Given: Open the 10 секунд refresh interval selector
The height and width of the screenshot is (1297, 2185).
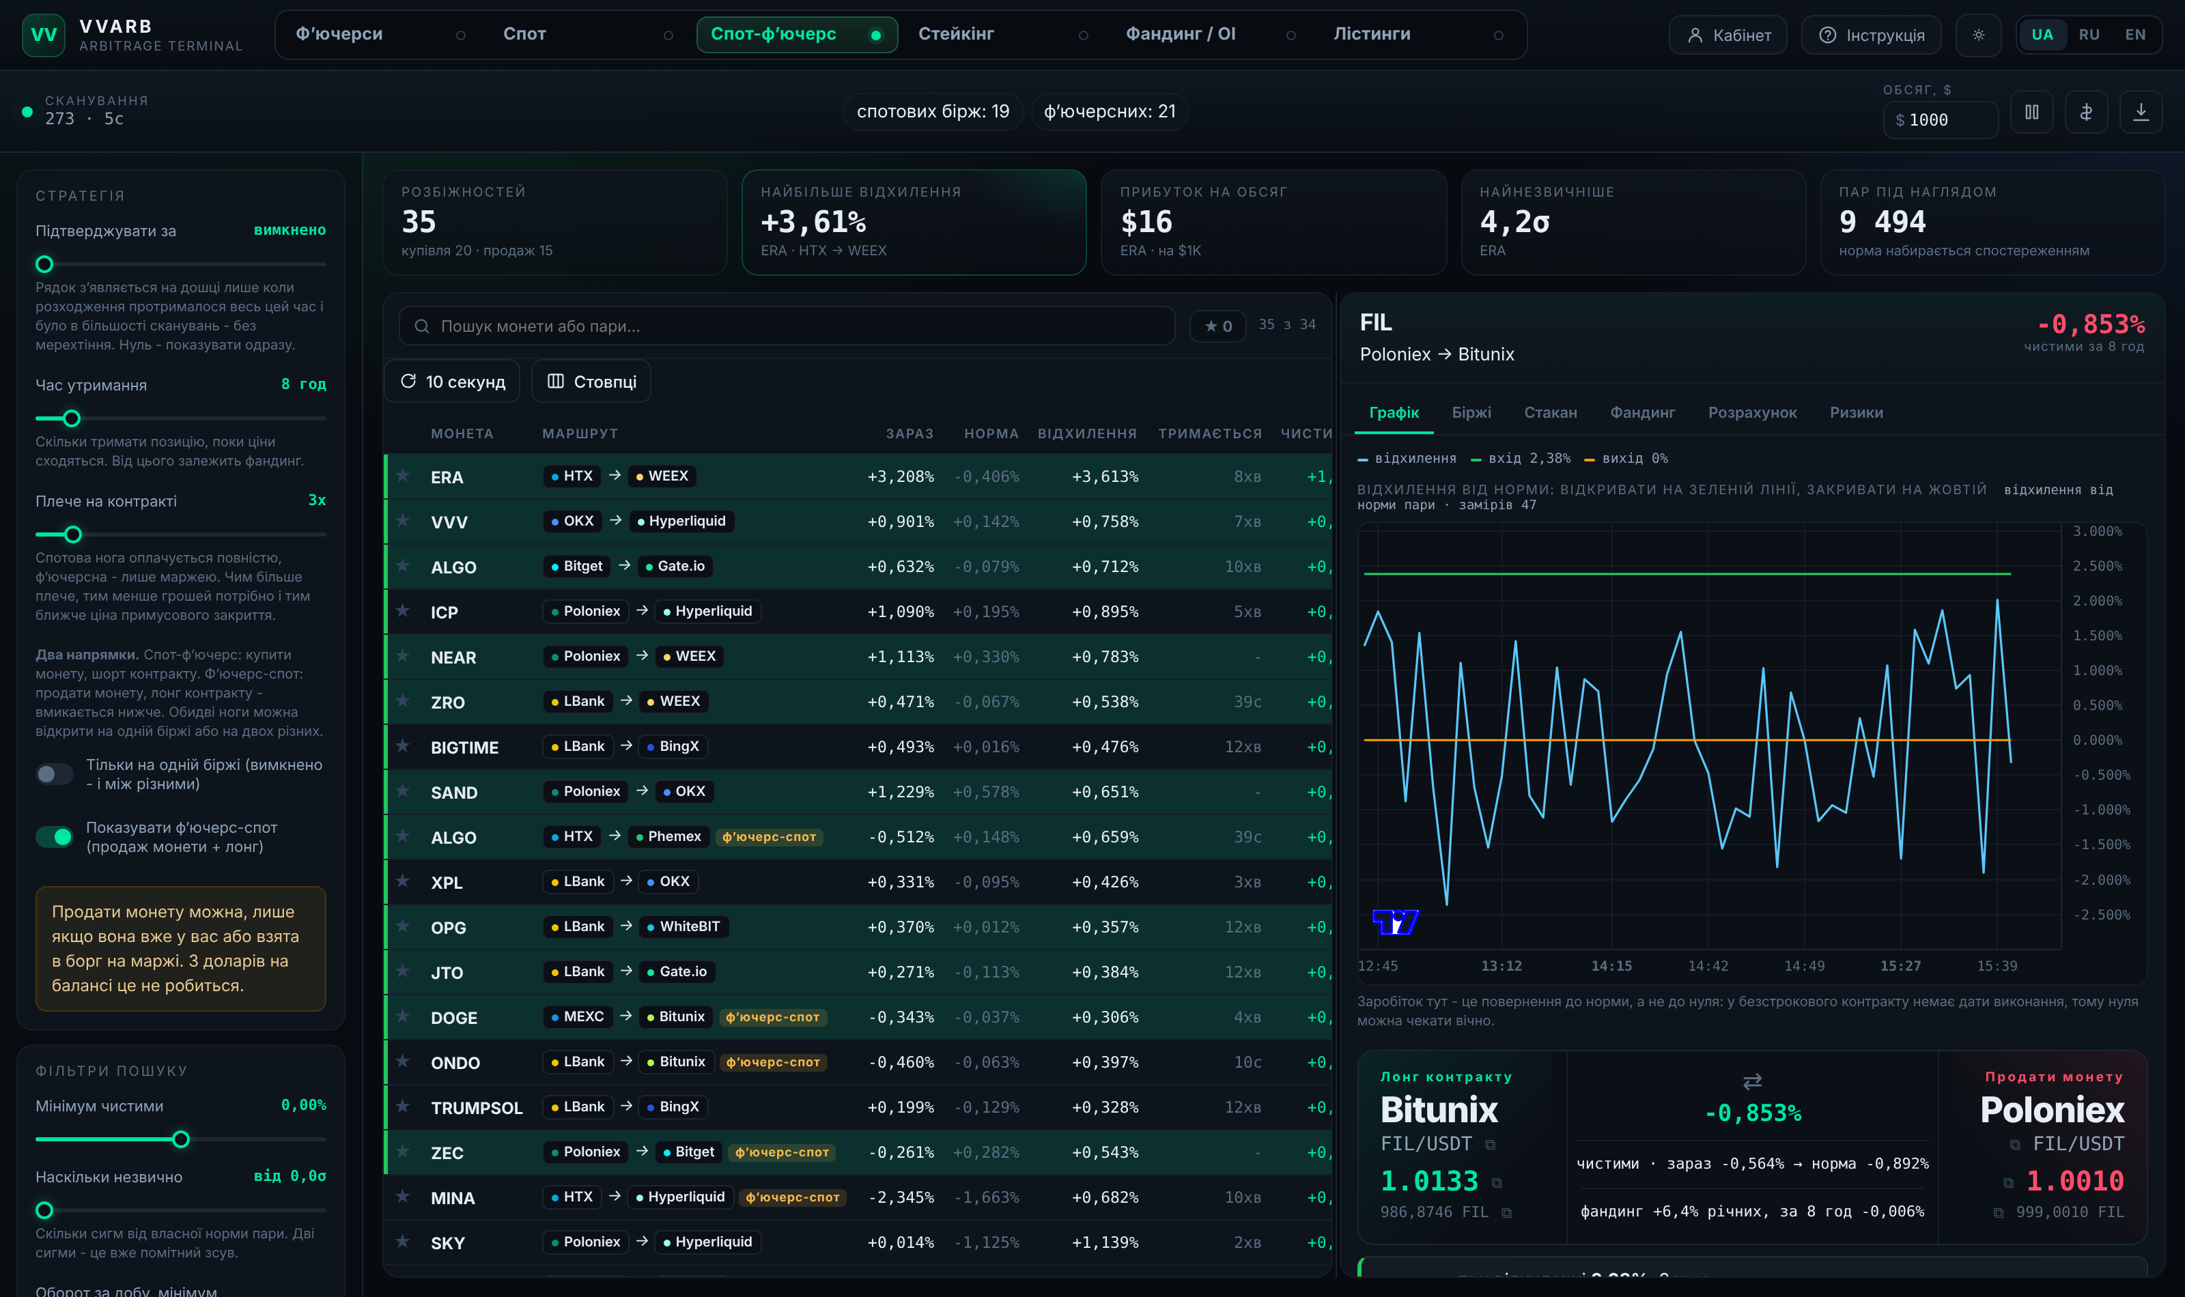Looking at the screenshot, I should click(x=453, y=382).
